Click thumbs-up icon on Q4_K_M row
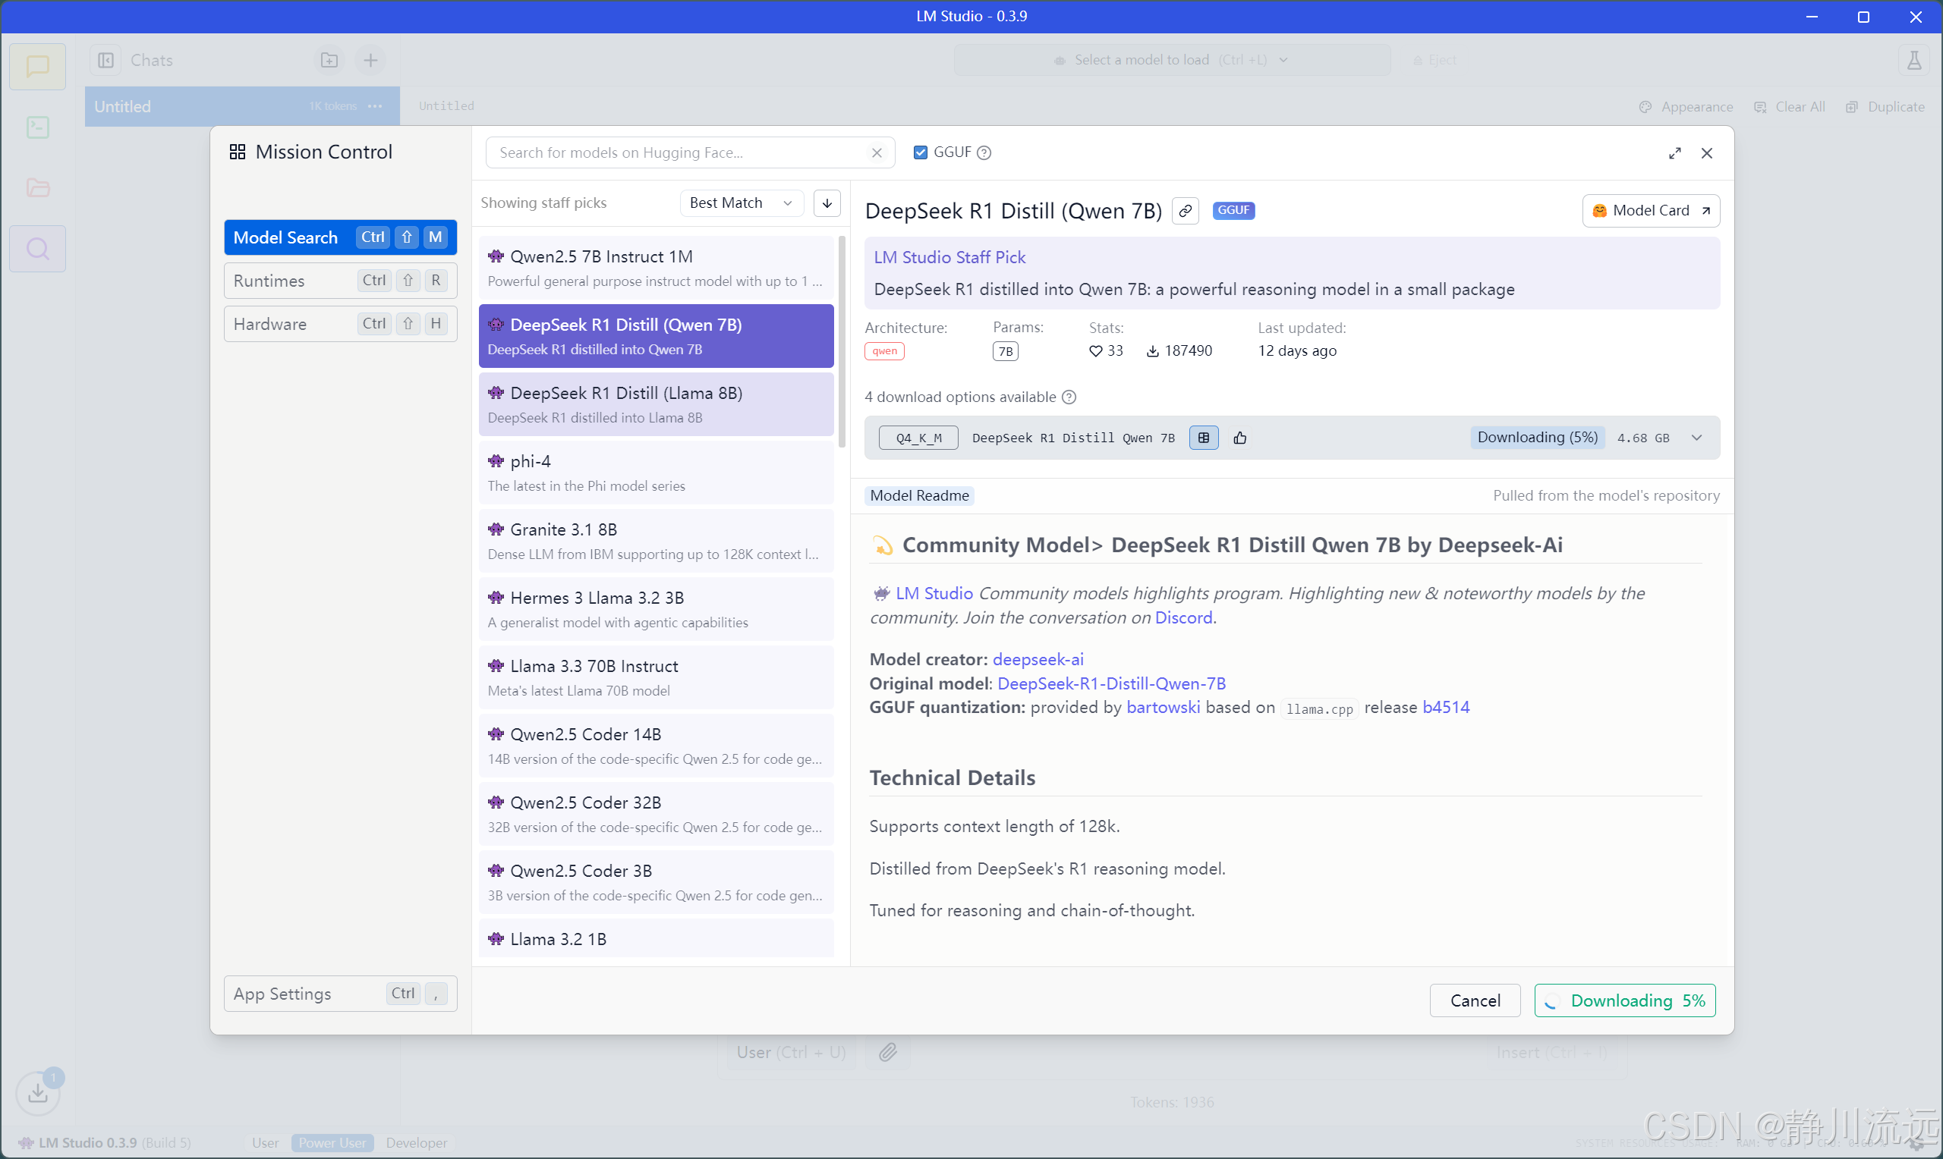 click(x=1240, y=438)
